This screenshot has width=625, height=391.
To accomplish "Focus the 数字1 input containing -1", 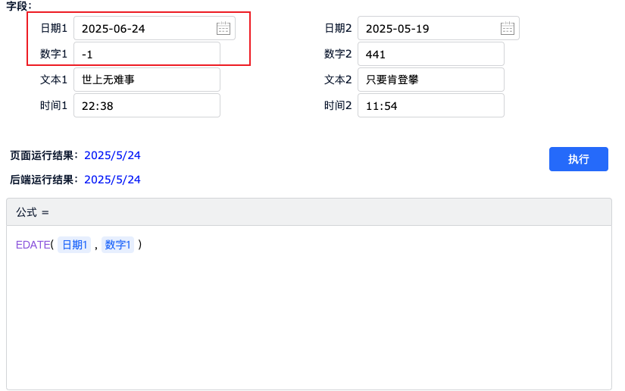I will tap(146, 55).
